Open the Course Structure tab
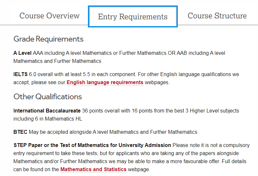 (x=217, y=16)
